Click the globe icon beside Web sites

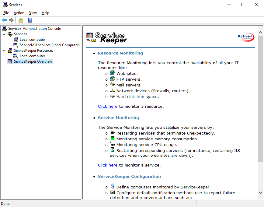click(113, 73)
